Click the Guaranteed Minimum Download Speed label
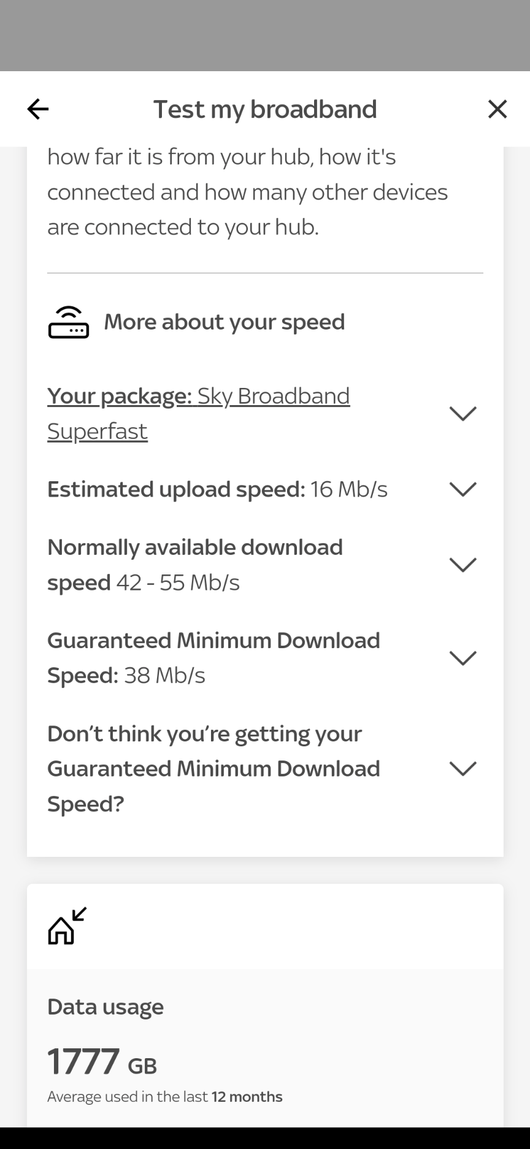Image resolution: width=530 pixels, height=1149 pixels. click(x=214, y=640)
